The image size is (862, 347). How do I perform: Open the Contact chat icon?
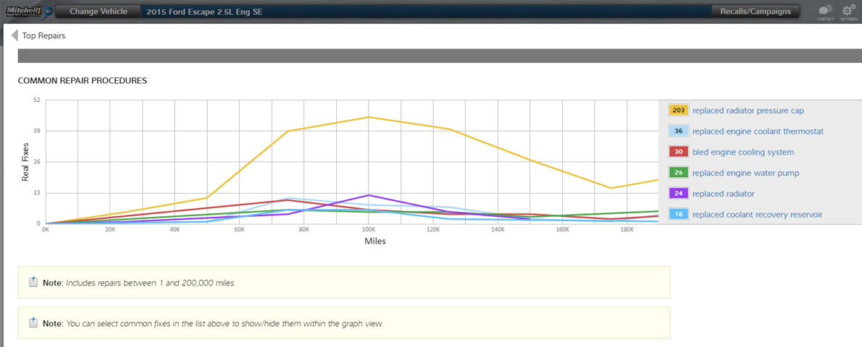[x=825, y=12]
